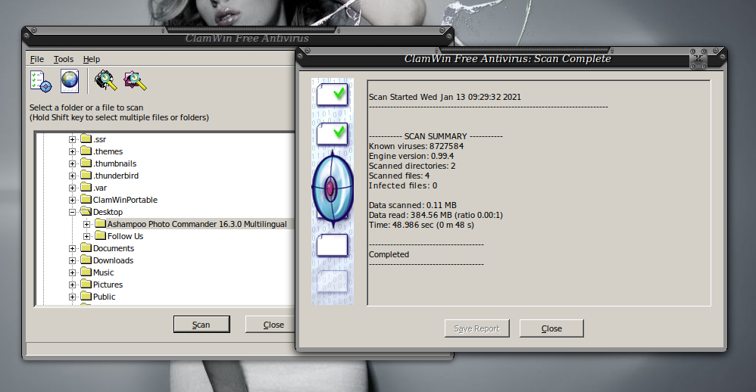756x392 pixels.
Task: Select the Downloads folder
Action: click(113, 260)
